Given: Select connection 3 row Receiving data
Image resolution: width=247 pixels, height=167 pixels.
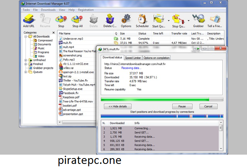Looking at the screenshot, I should (160, 137).
